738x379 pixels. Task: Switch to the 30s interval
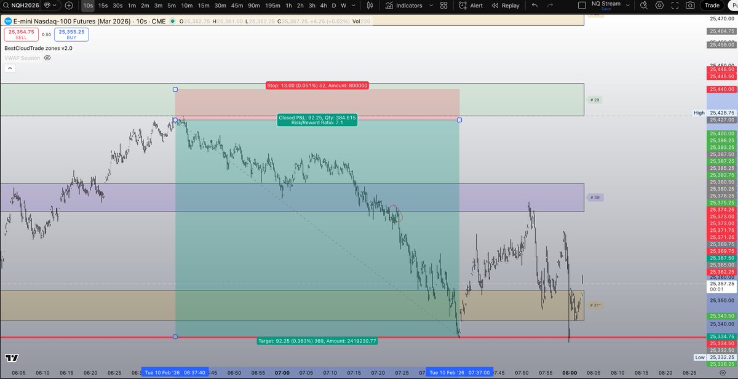(117, 6)
